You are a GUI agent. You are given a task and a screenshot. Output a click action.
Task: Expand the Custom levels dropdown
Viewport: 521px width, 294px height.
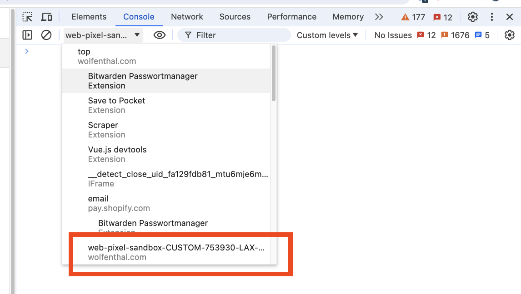tap(327, 35)
